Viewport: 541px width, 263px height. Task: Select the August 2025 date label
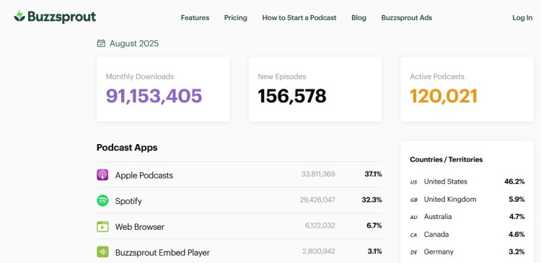click(x=134, y=43)
